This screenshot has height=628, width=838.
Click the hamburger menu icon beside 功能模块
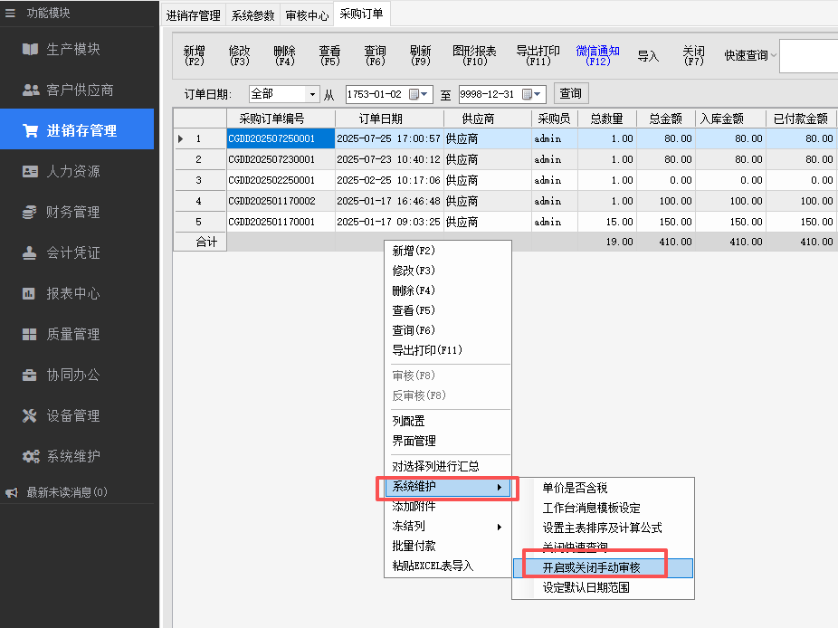11,13
